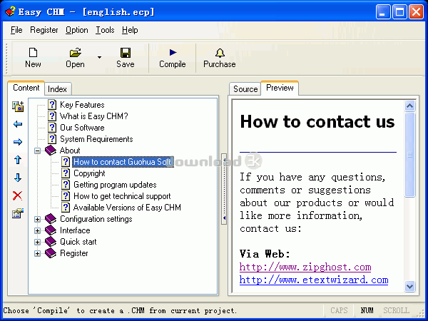Click the SCROLL status bar indicator
Screen dimensions: 428x321
(x=397, y=310)
